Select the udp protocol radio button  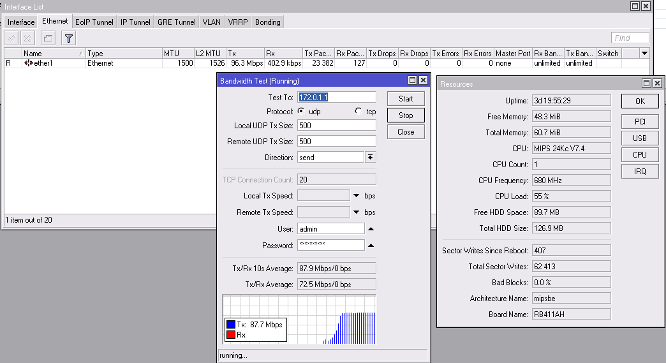(301, 112)
